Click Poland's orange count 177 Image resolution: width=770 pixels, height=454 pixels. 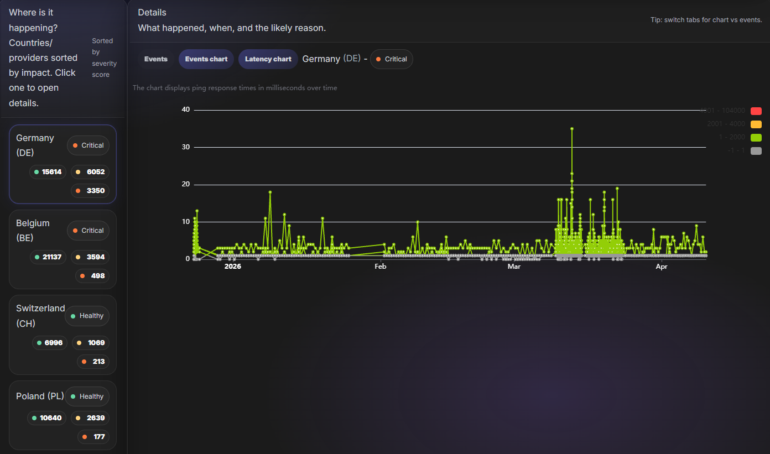click(93, 437)
